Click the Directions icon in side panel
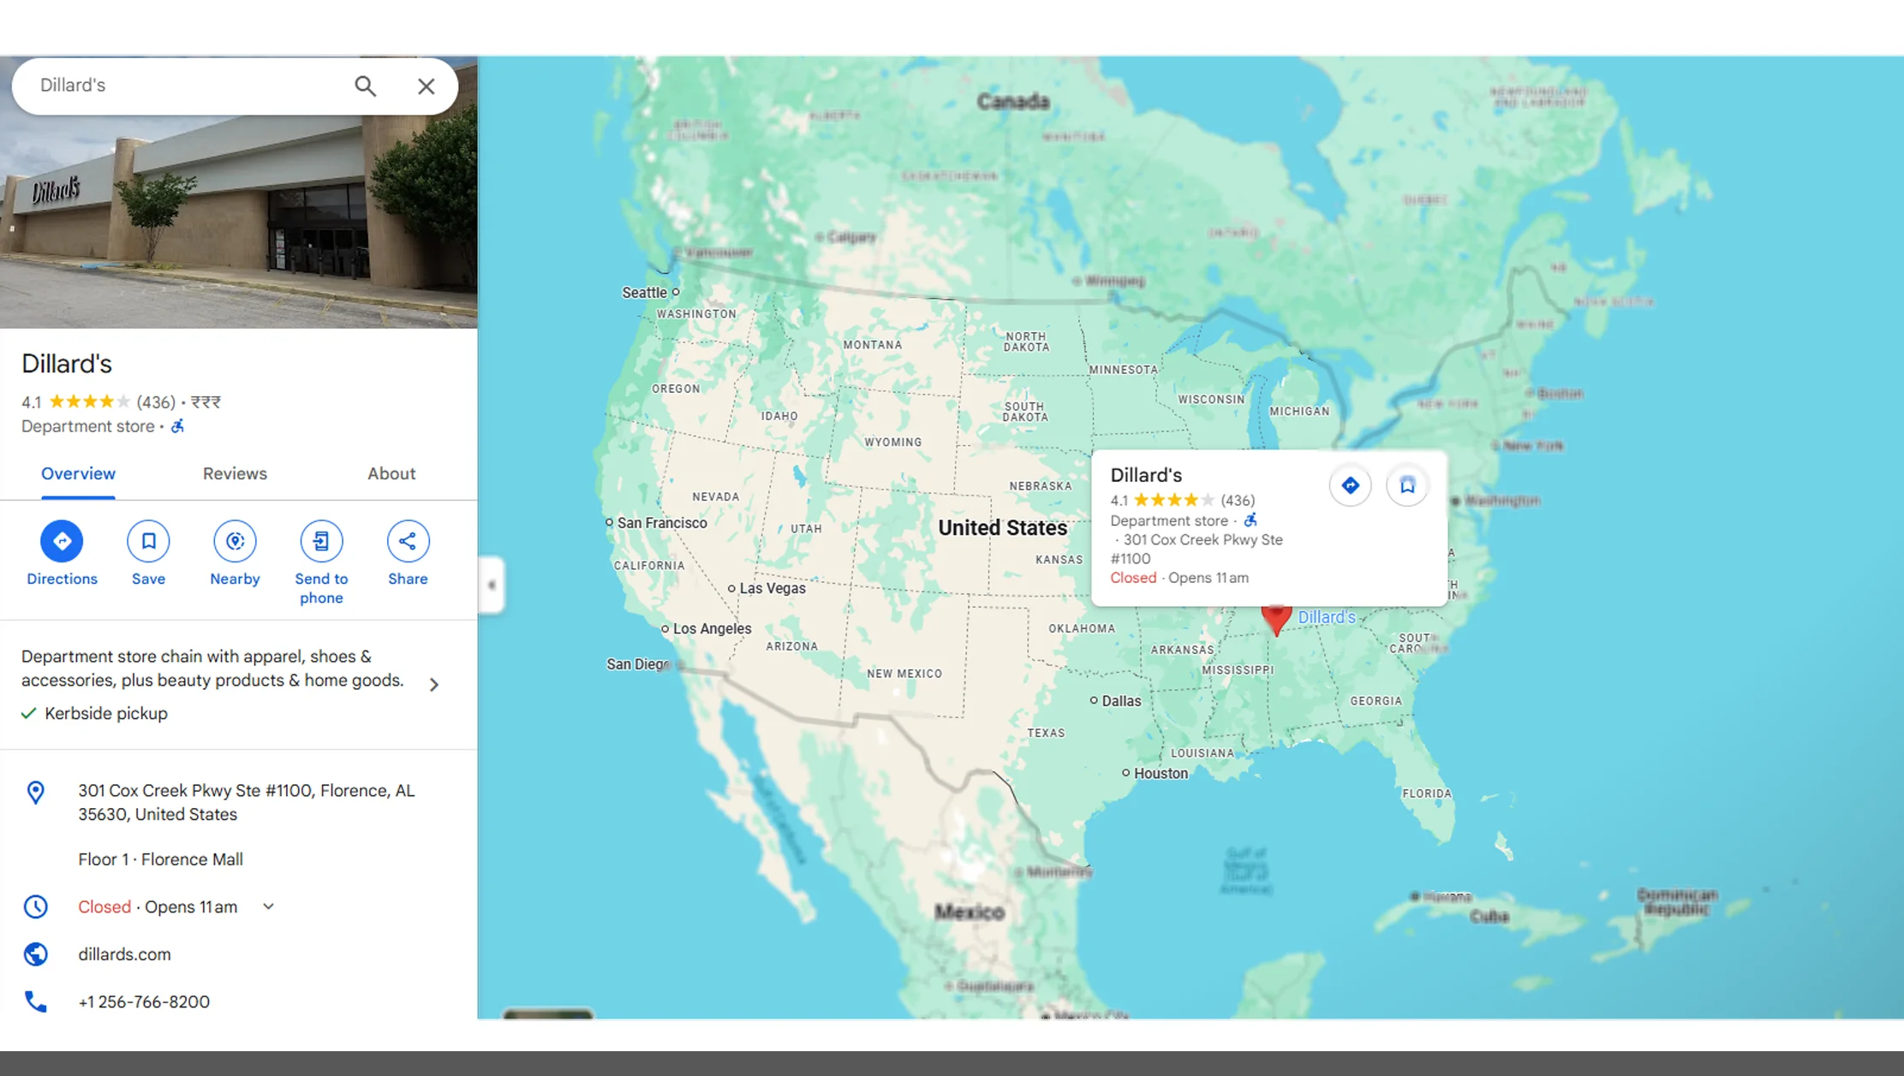Image resolution: width=1904 pixels, height=1076 pixels. click(62, 541)
